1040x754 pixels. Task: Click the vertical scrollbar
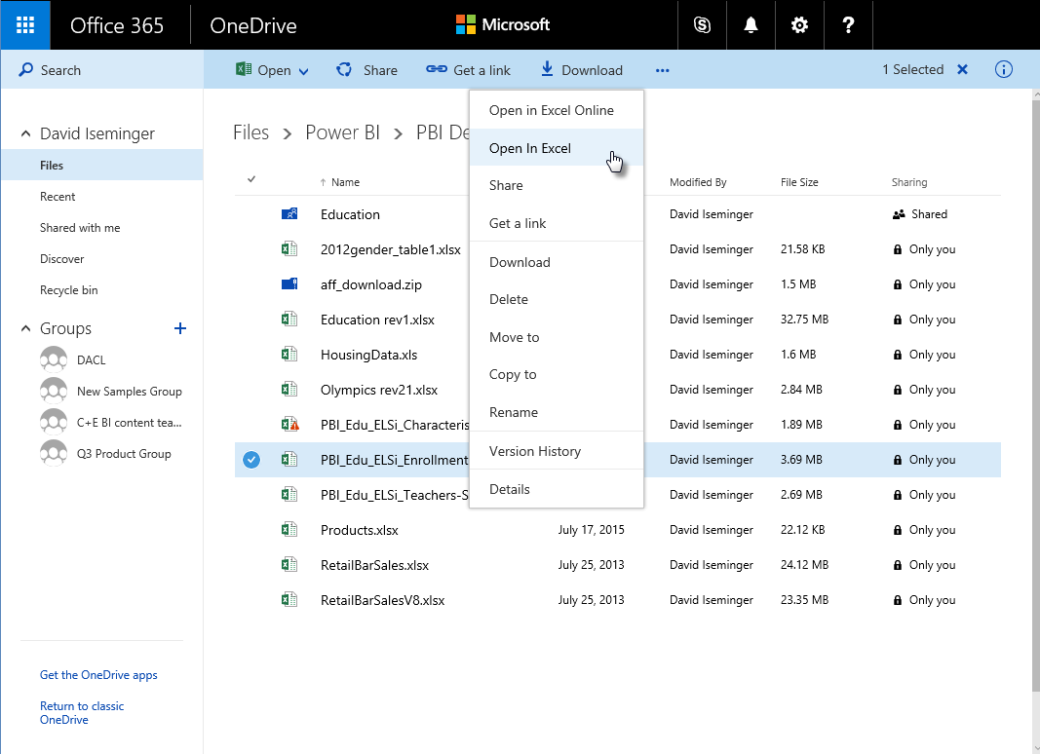tap(1036, 397)
